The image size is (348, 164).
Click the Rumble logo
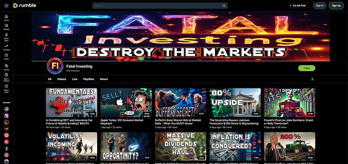pyautogui.click(x=24, y=6)
